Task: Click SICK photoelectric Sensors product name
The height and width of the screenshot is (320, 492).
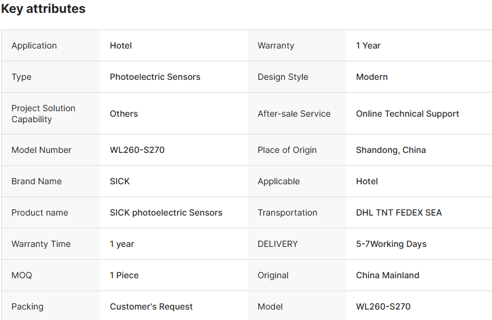Action: point(166,213)
